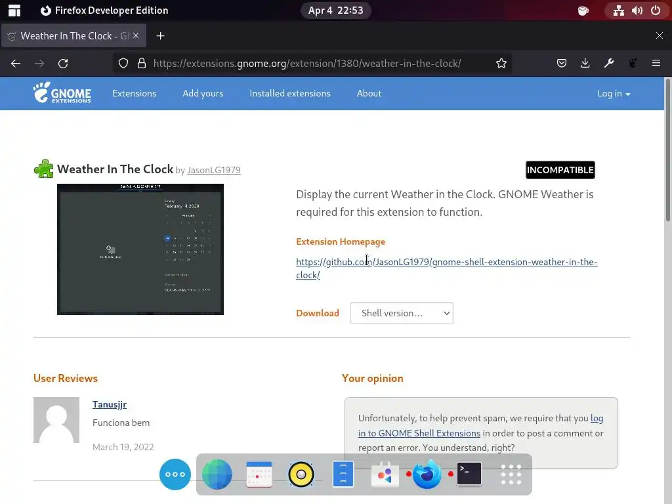Open the clock showing Apr 4 22:53
Viewport: 672px width, 504px height.
pos(335,10)
